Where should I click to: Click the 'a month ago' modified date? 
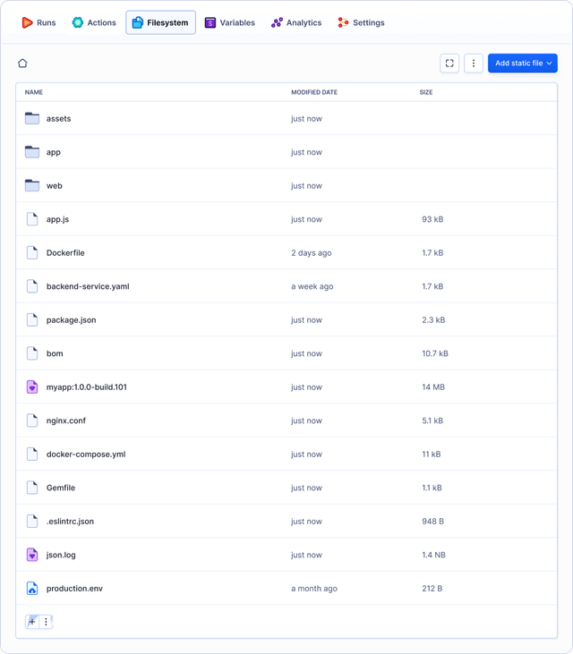(x=314, y=589)
